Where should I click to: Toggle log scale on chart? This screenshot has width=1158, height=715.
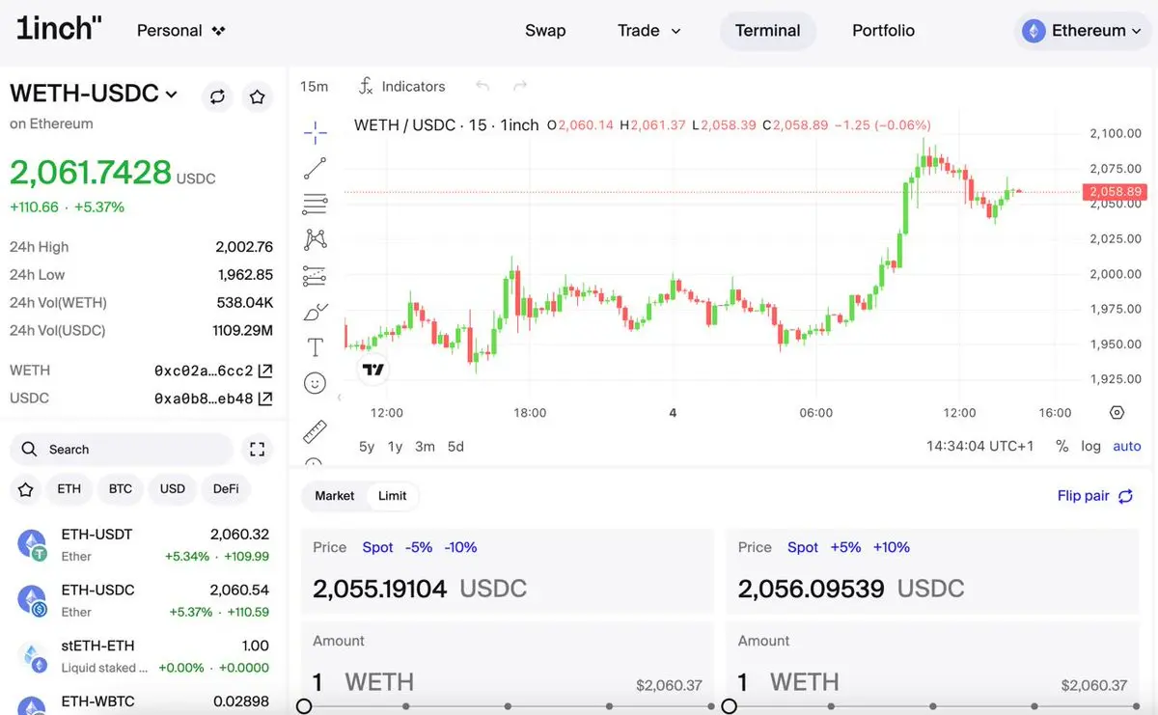click(x=1090, y=447)
